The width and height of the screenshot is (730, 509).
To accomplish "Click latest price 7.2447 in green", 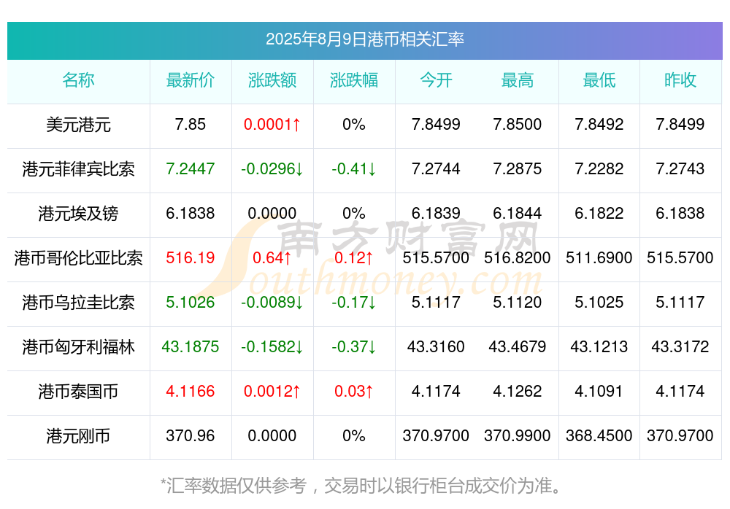I will click(191, 168).
